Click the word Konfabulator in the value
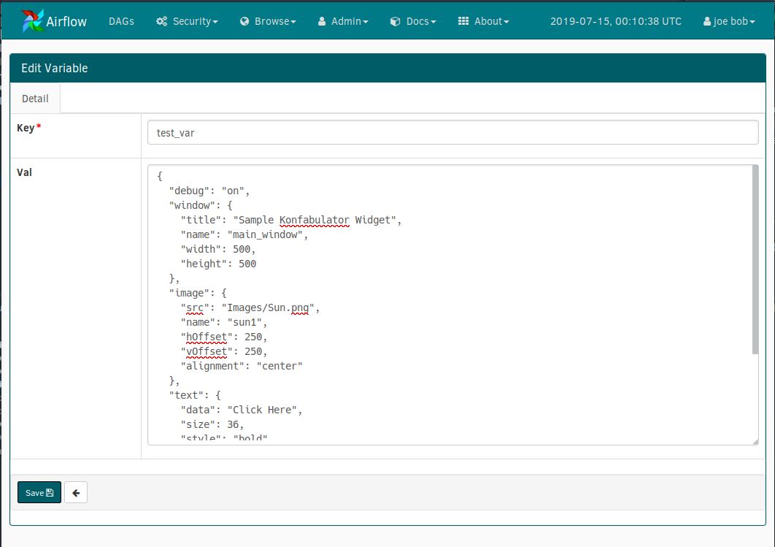The image size is (775, 547). point(315,220)
